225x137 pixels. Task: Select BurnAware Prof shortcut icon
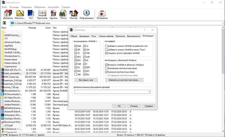(x=3, y=122)
